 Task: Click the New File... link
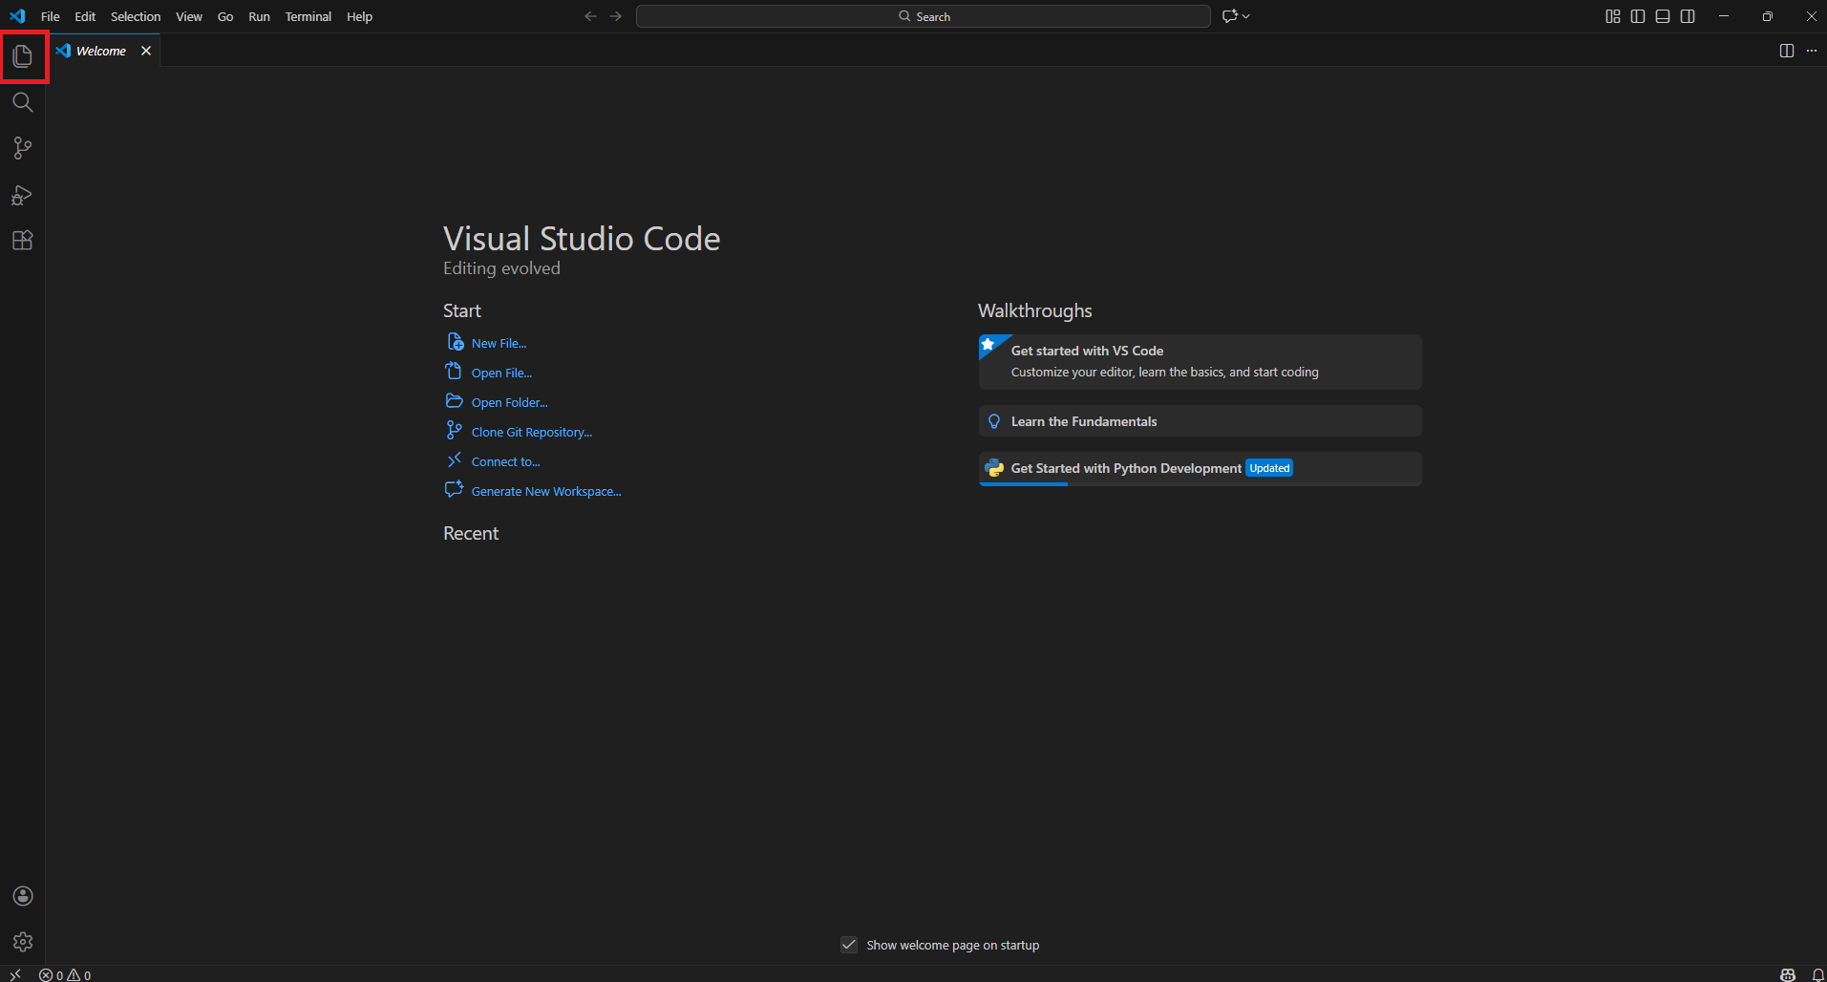(x=499, y=343)
